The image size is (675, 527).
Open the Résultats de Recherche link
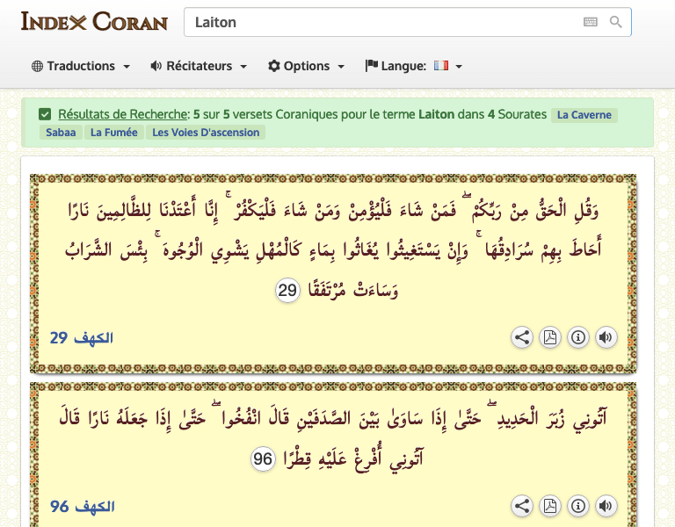(123, 114)
